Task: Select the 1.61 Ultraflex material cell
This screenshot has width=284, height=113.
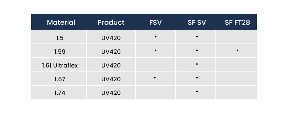Action: 60,66
